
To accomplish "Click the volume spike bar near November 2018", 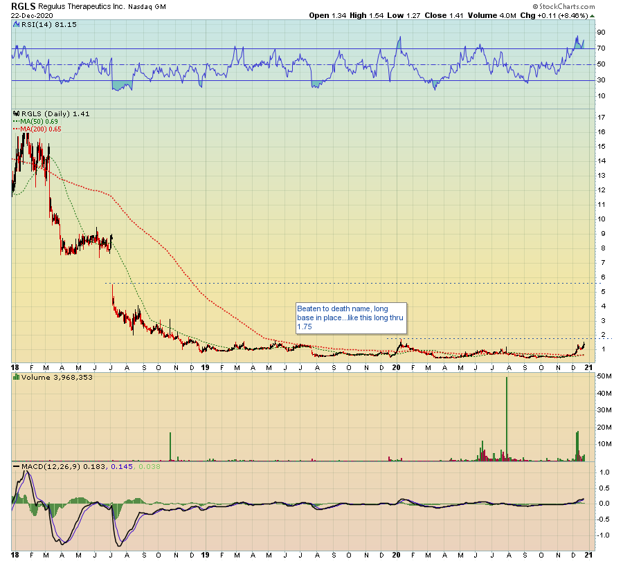I will click(x=170, y=447).
